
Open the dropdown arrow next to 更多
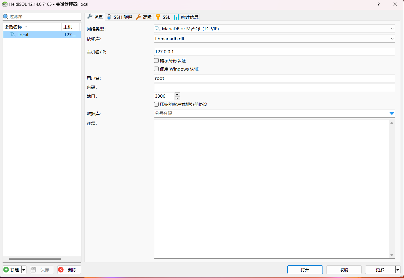tap(398, 270)
